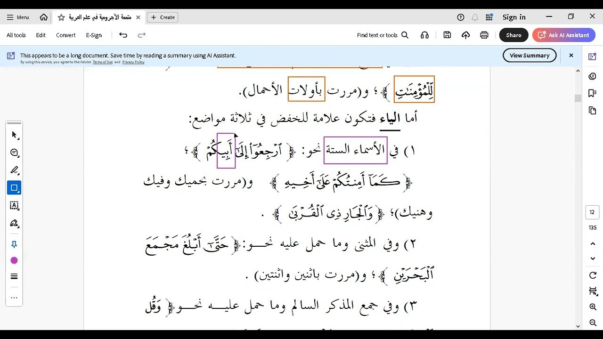Choose the Select arrow tool
603x339 pixels.
[x=14, y=135]
